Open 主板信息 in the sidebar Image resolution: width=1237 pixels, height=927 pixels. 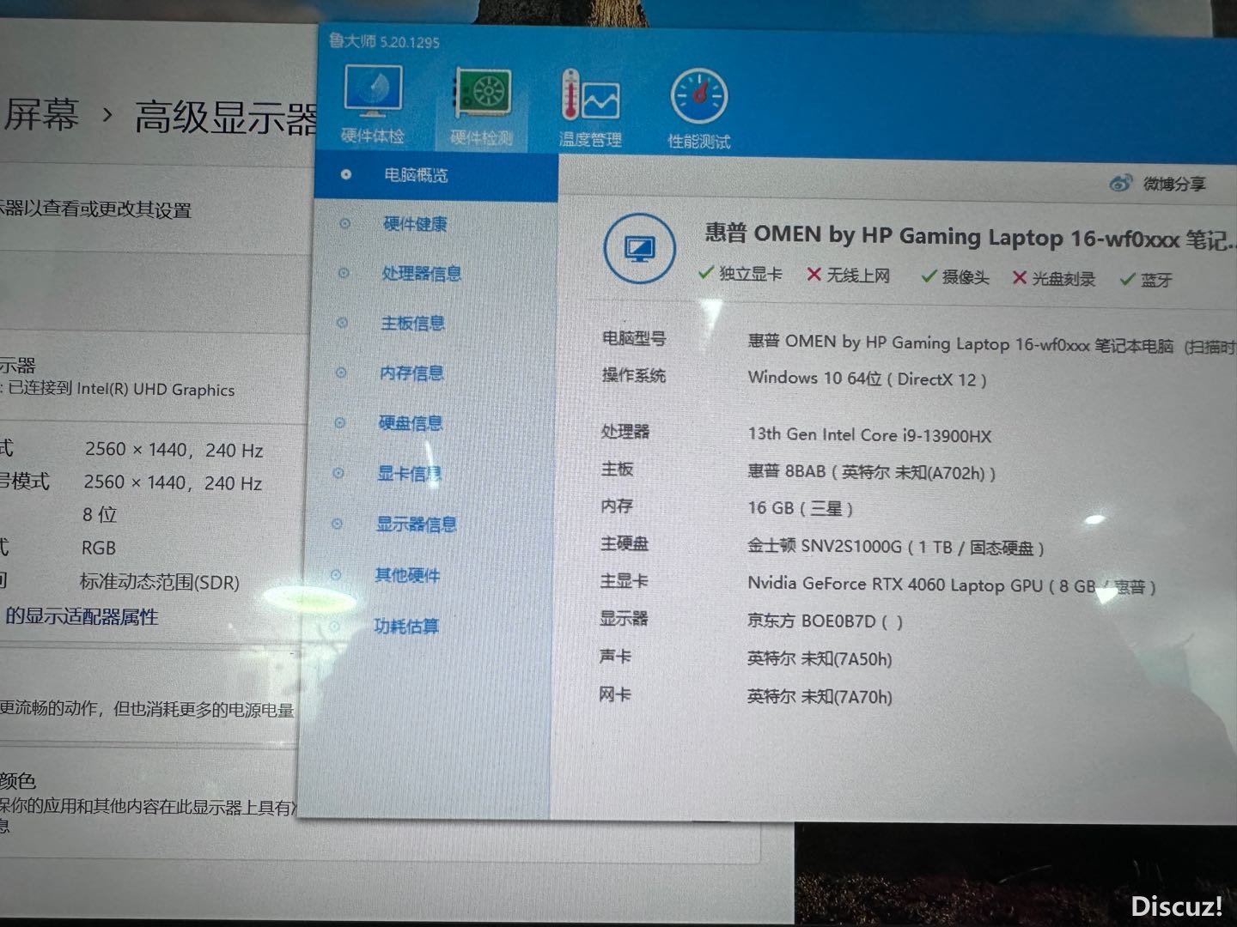tap(412, 324)
